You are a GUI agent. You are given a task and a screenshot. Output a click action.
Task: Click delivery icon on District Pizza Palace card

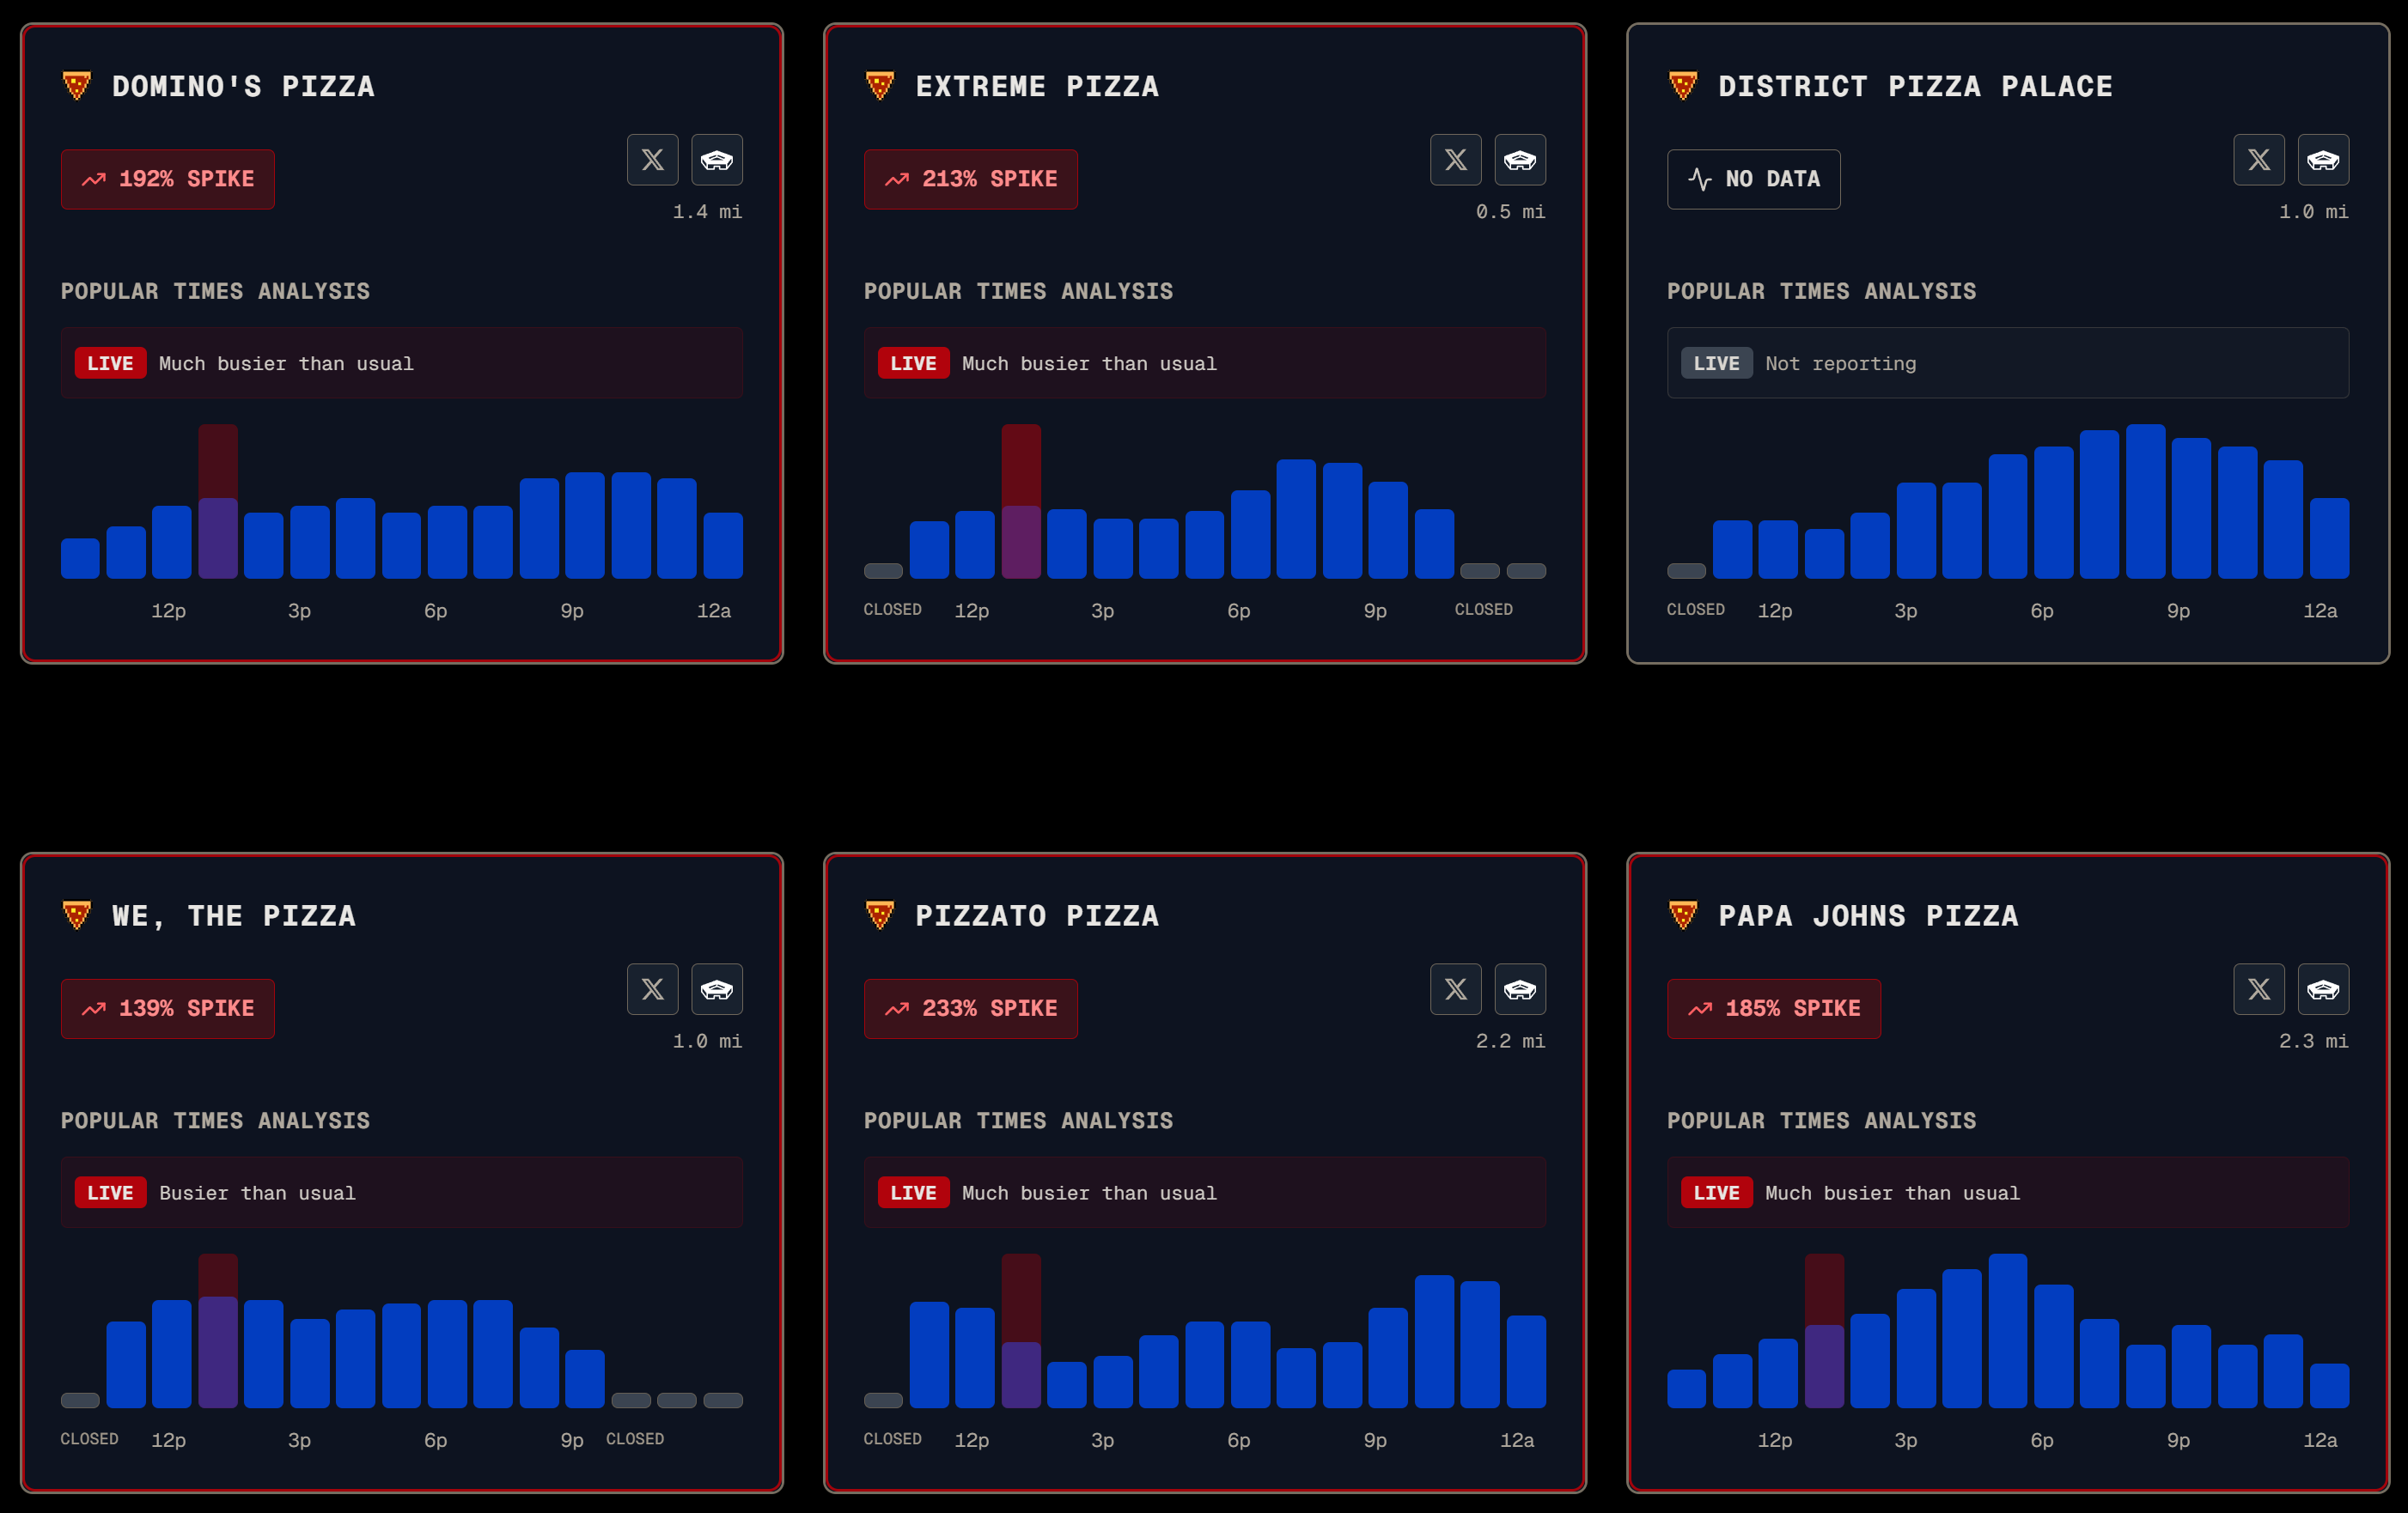2323,160
